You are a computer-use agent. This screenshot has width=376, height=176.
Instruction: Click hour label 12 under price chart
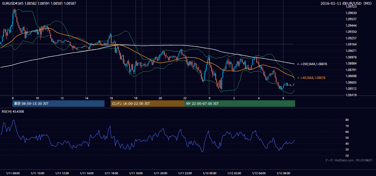coord(62,98)
